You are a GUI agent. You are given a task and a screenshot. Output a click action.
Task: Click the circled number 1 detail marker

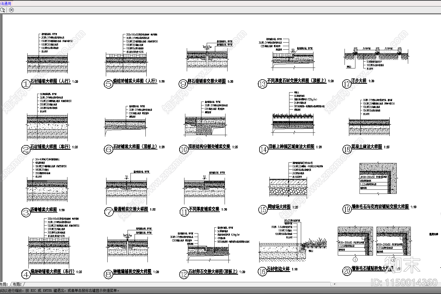coord(26,85)
